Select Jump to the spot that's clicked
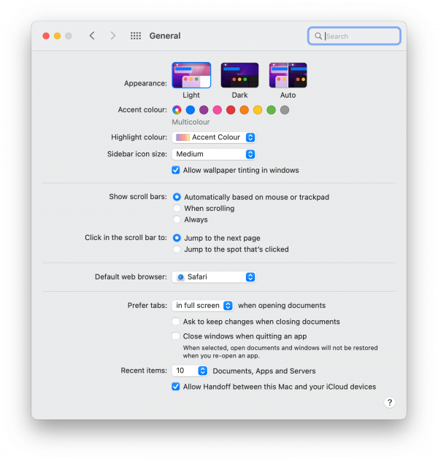438x461 pixels. click(x=177, y=249)
